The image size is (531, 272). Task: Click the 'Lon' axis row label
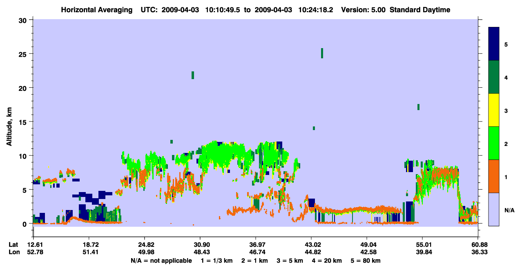(x=13, y=252)
